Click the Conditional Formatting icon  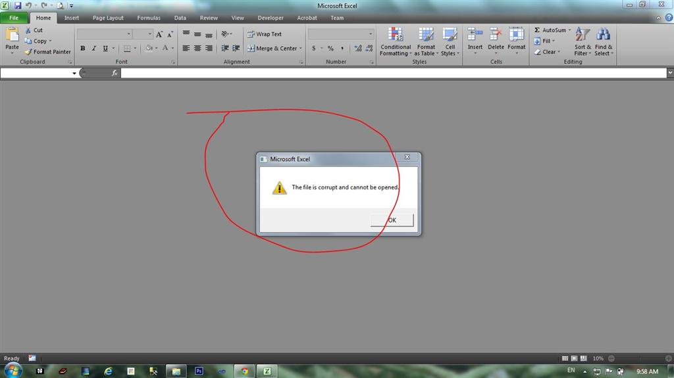point(396,34)
